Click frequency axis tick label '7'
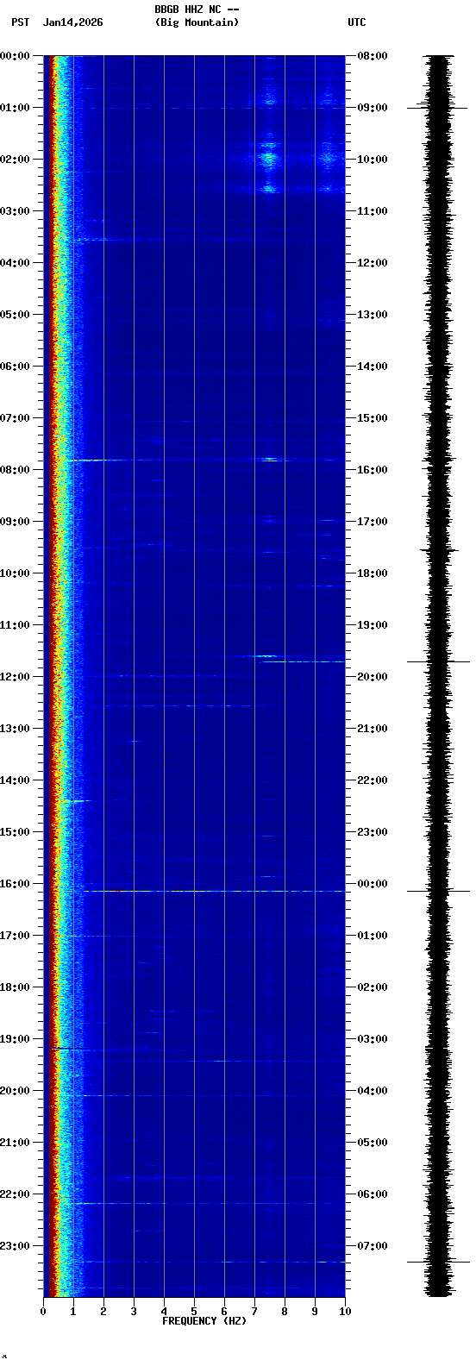This screenshot has height=1366, width=476. [254, 1312]
